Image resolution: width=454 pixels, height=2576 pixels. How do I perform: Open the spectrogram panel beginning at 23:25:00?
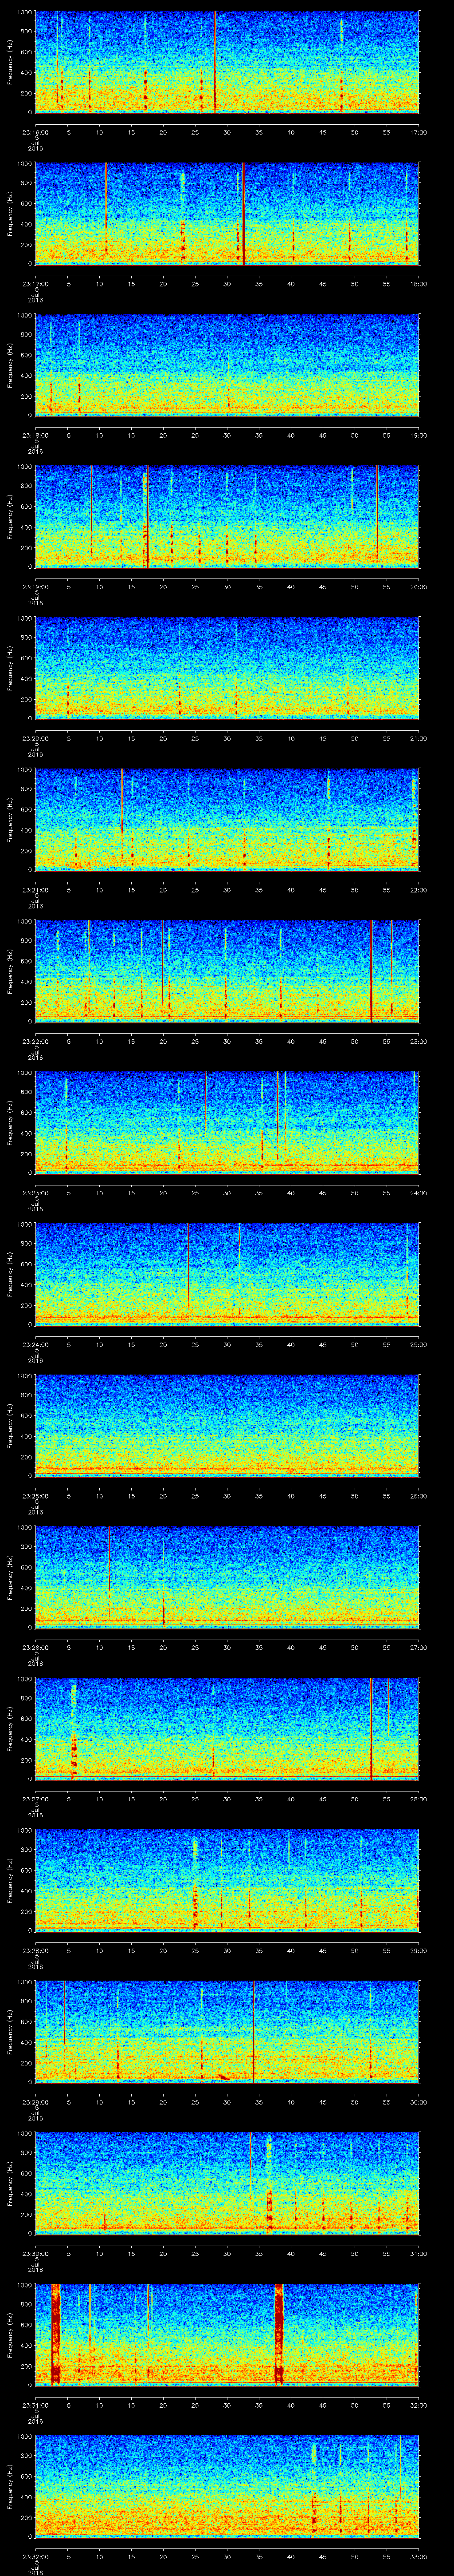coord(227,1426)
